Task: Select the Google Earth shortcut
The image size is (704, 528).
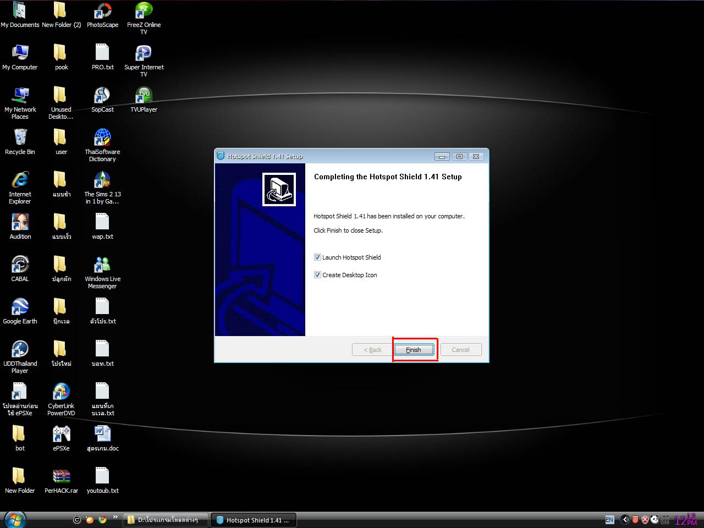Action: (x=20, y=311)
